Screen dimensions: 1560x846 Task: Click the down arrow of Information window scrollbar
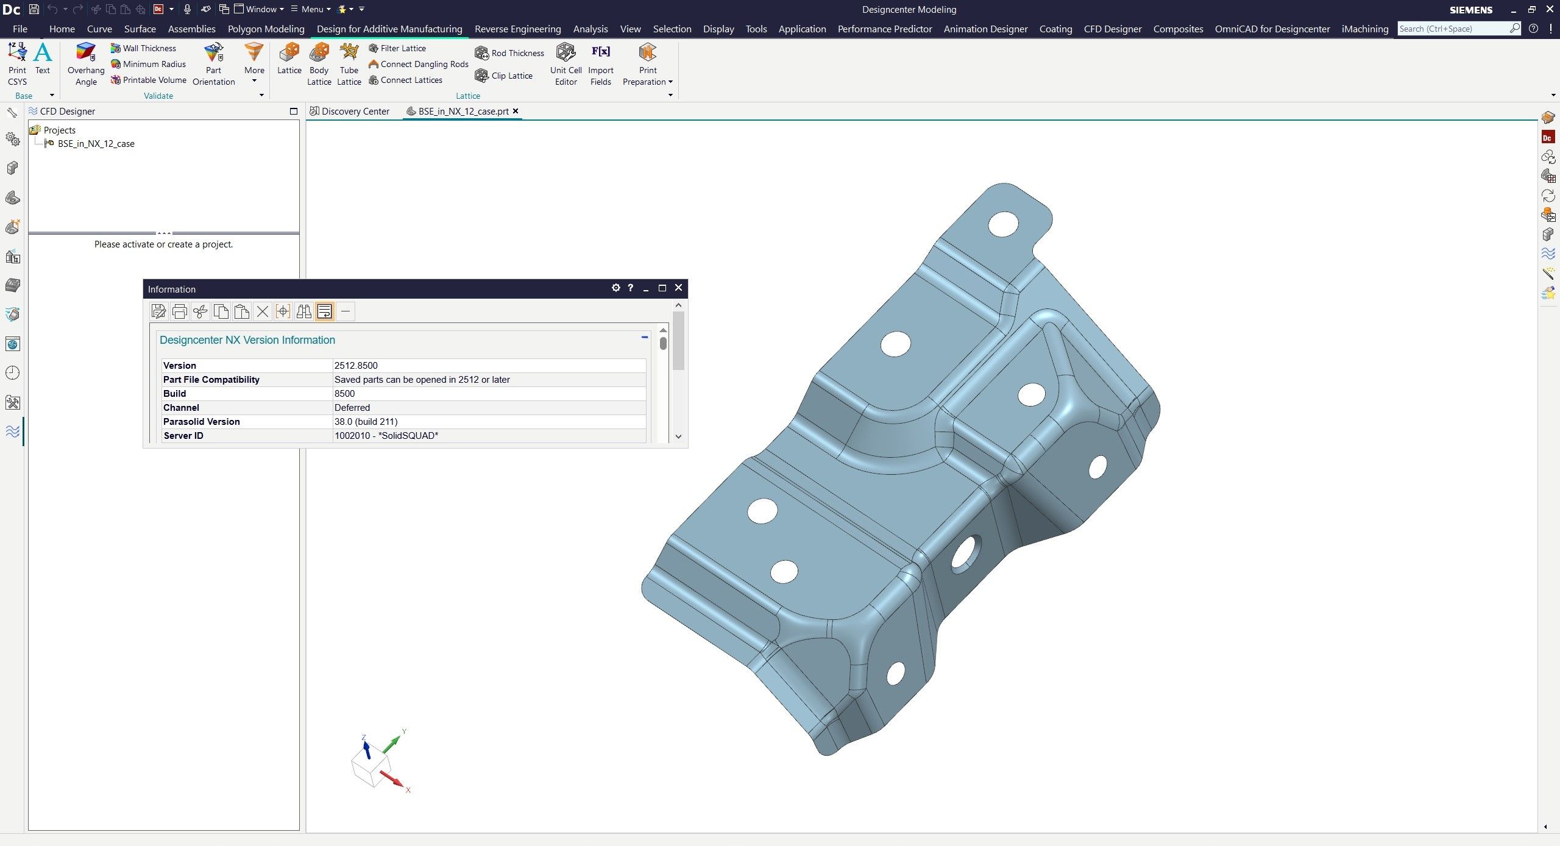click(x=678, y=437)
